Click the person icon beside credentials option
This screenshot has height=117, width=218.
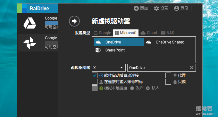101,82
